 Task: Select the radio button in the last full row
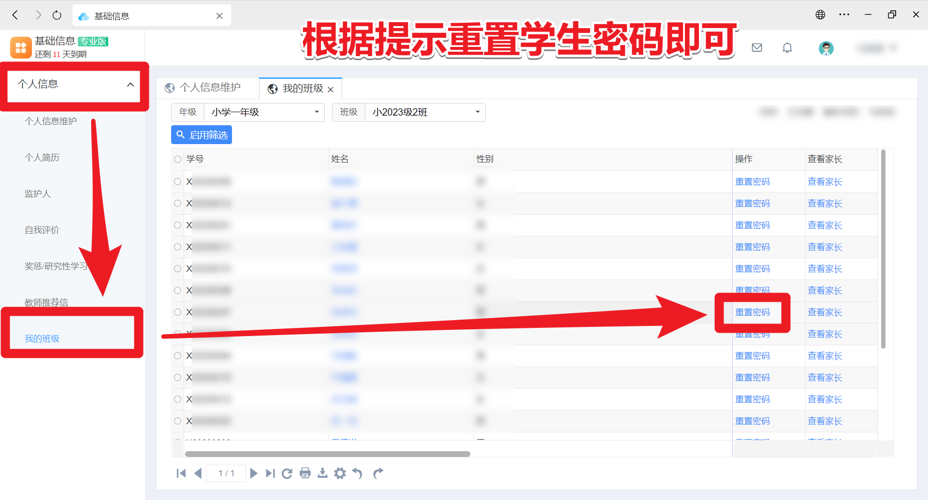tap(178, 421)
